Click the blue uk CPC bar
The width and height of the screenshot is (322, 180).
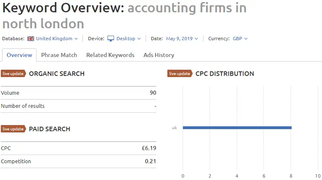[237, 128]
